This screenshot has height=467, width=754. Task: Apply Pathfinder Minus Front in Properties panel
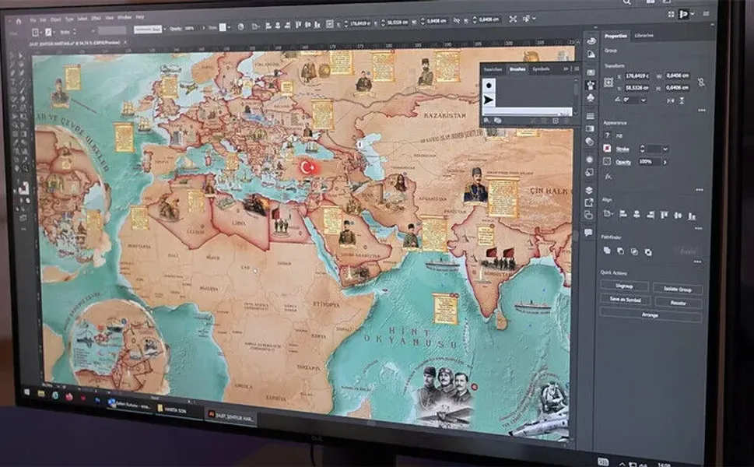pyautogui.click(x=621, y=251)
